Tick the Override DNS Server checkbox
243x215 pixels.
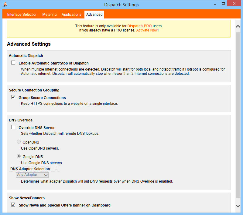(13, 127)
